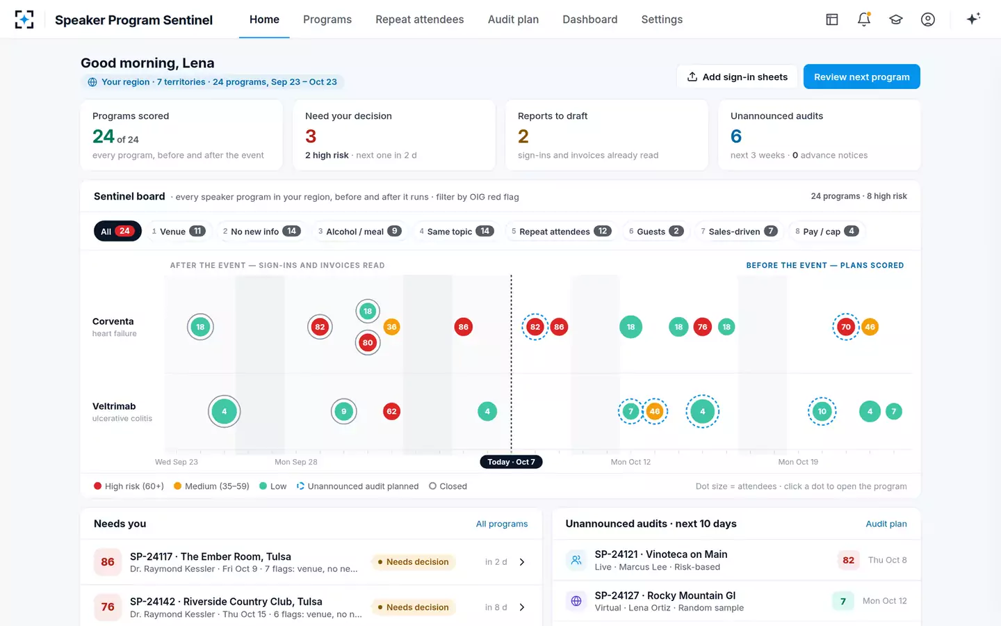Viewport: 1001px width, 626px height.
Task: Open the red 80 dot in Corventa row
Action: pos(368,342)
